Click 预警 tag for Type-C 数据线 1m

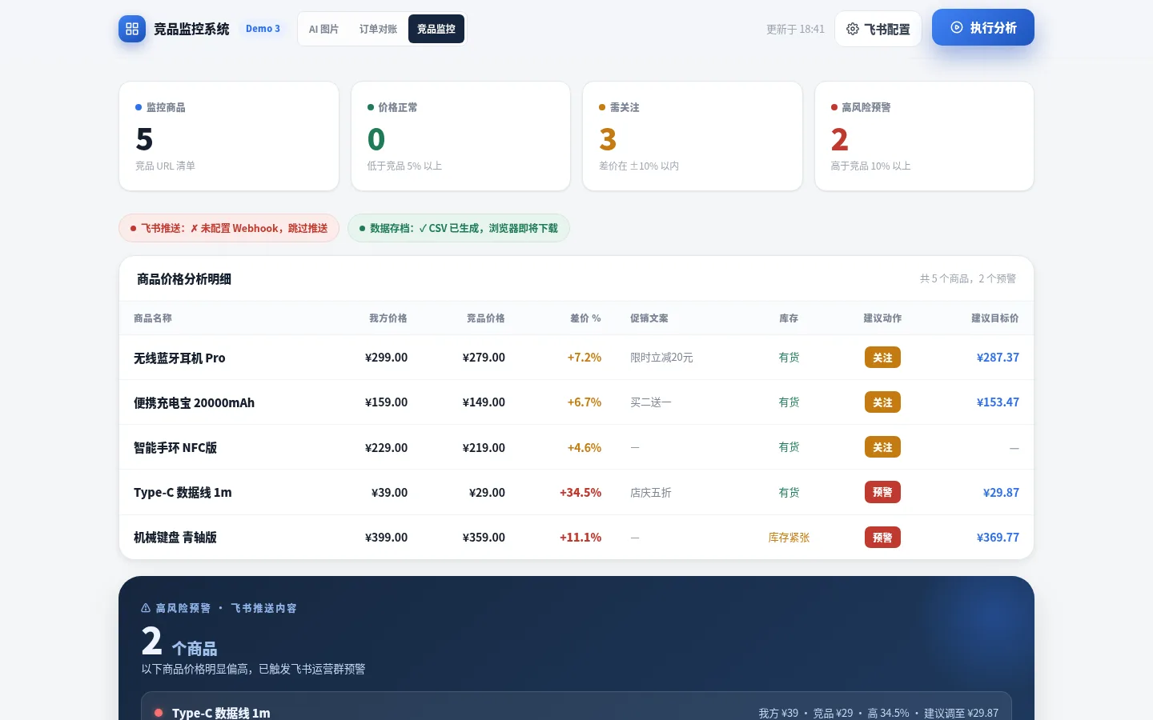pyautogui.click(x=882, y=492)
